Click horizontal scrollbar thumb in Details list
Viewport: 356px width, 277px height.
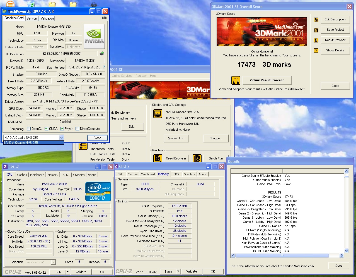[282, 255]
